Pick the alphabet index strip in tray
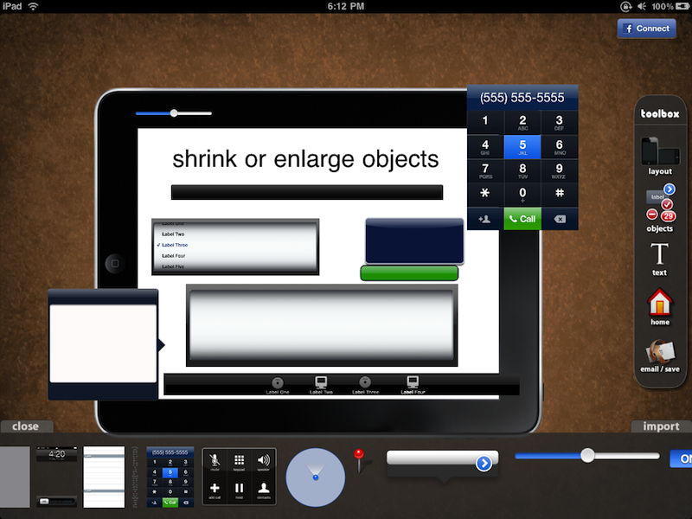The width and height of the screenshot is (692, 519). (x=136, y=477)
